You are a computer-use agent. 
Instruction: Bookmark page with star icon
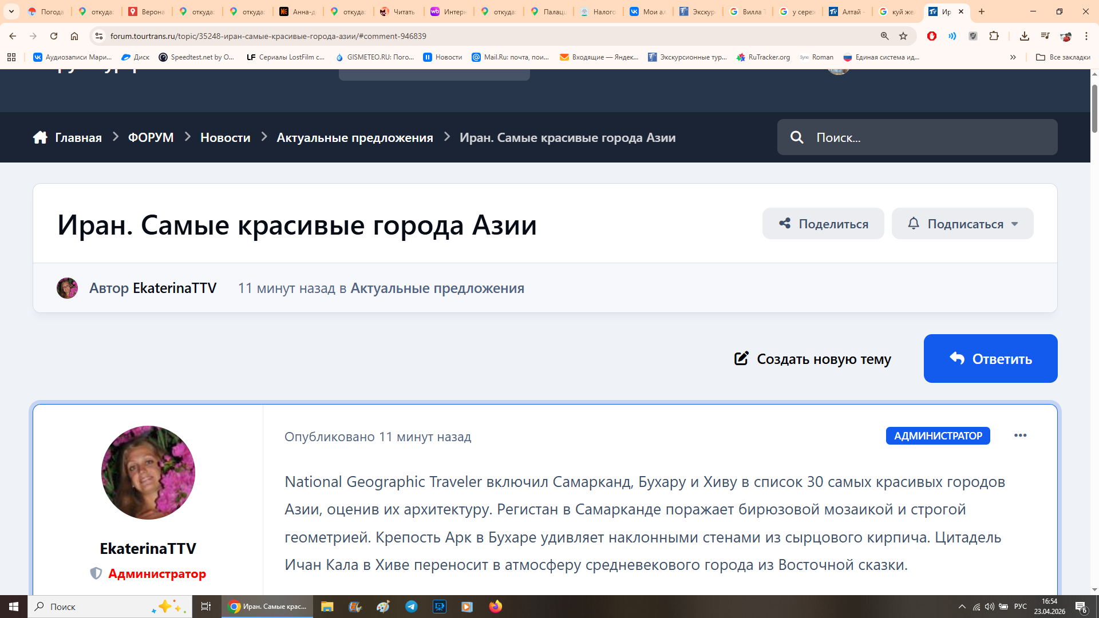click(x=903, y=36)
